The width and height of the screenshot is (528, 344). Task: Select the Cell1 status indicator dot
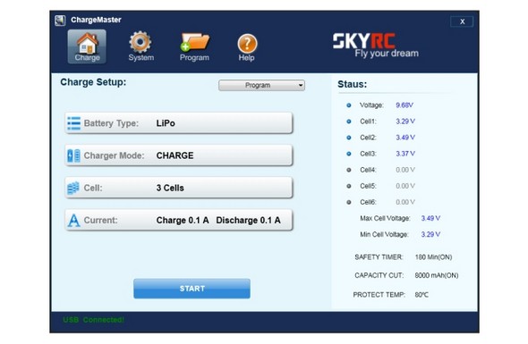tap(349, 122)
